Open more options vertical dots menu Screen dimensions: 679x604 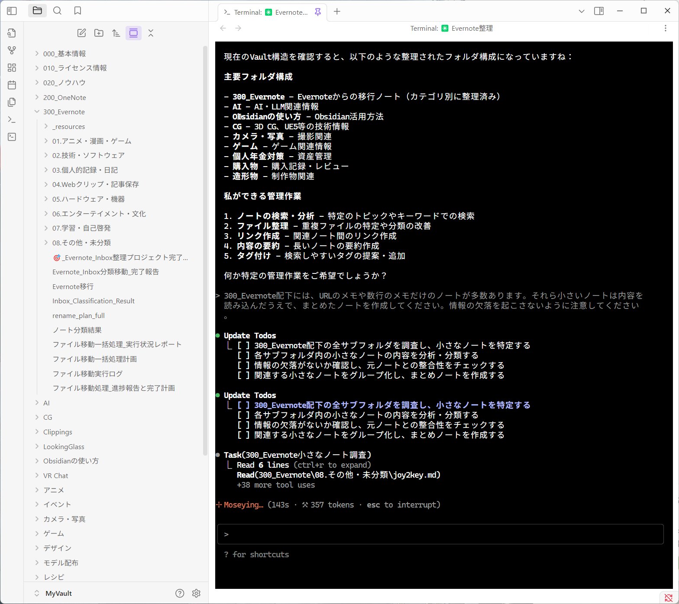(665, 28)
